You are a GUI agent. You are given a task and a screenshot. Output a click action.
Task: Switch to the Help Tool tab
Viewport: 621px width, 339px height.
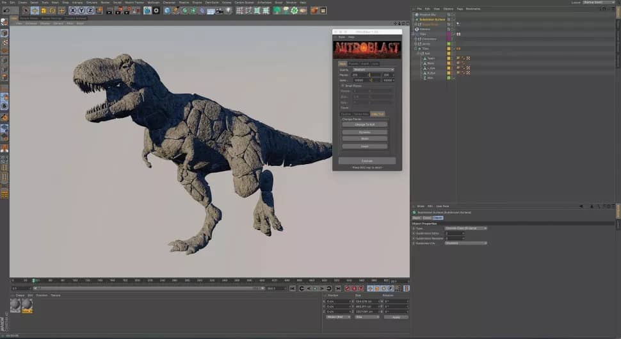click(378, 113)
